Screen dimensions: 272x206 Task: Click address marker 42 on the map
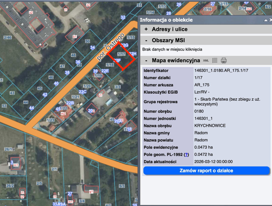point(45,94)
